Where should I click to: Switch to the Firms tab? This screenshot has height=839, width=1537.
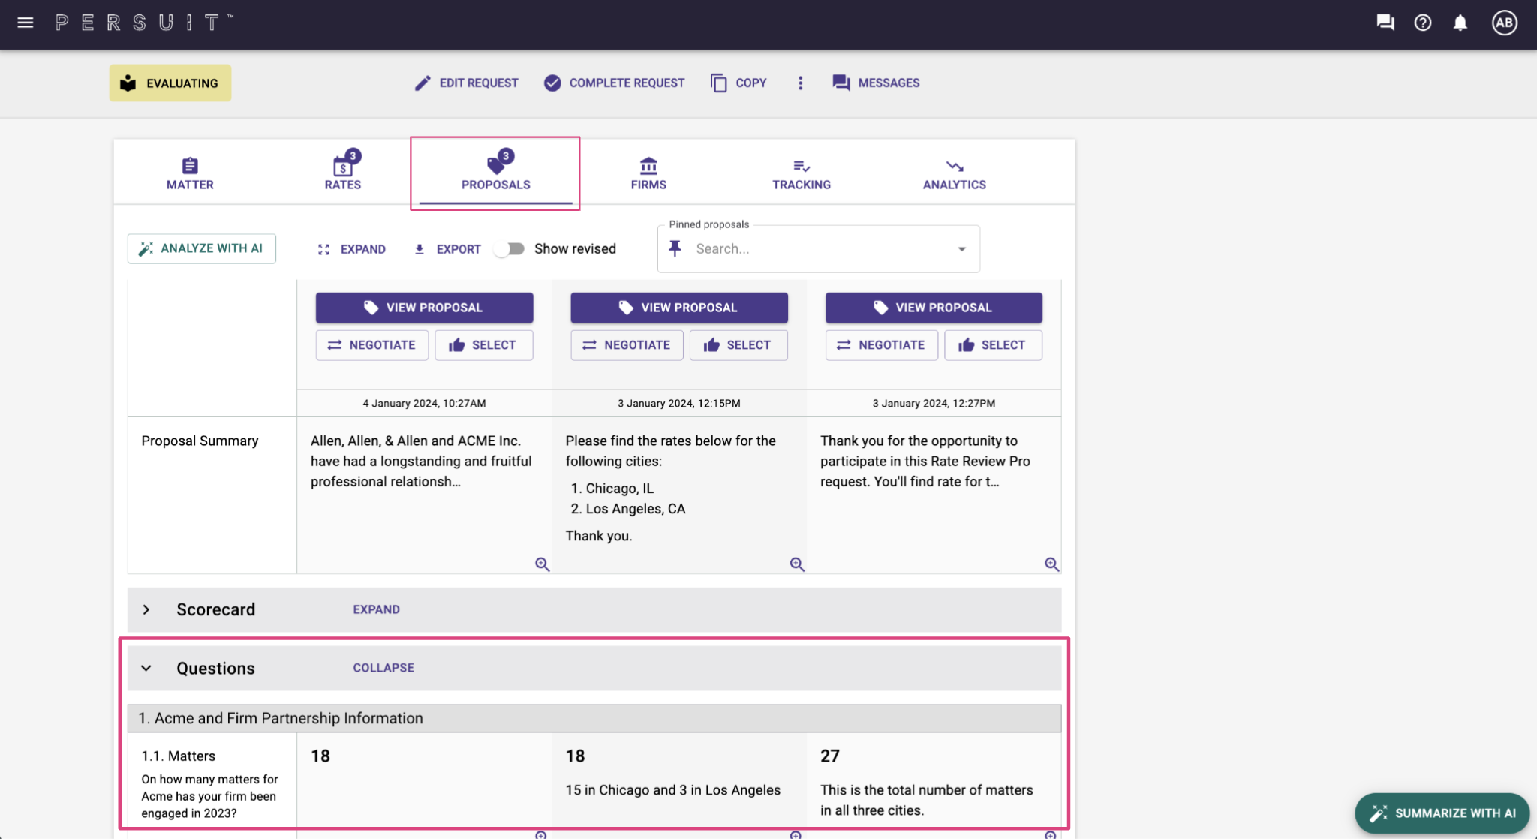click(x=648, y=173)
